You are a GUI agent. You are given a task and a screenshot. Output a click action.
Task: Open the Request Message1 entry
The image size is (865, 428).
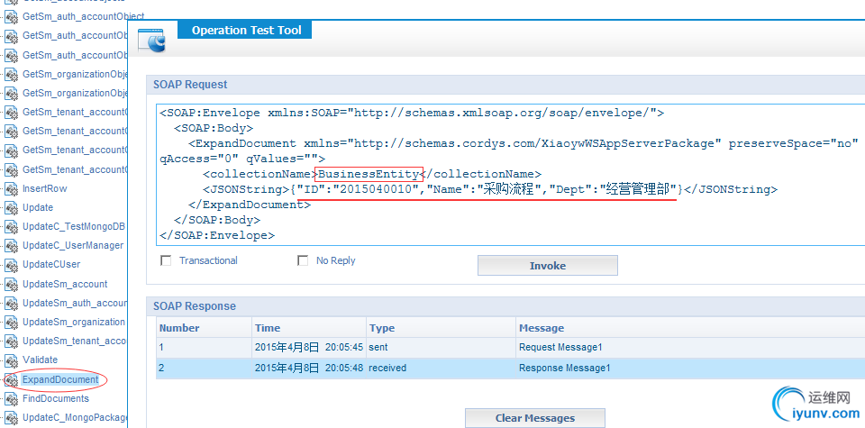click(560, 348)
